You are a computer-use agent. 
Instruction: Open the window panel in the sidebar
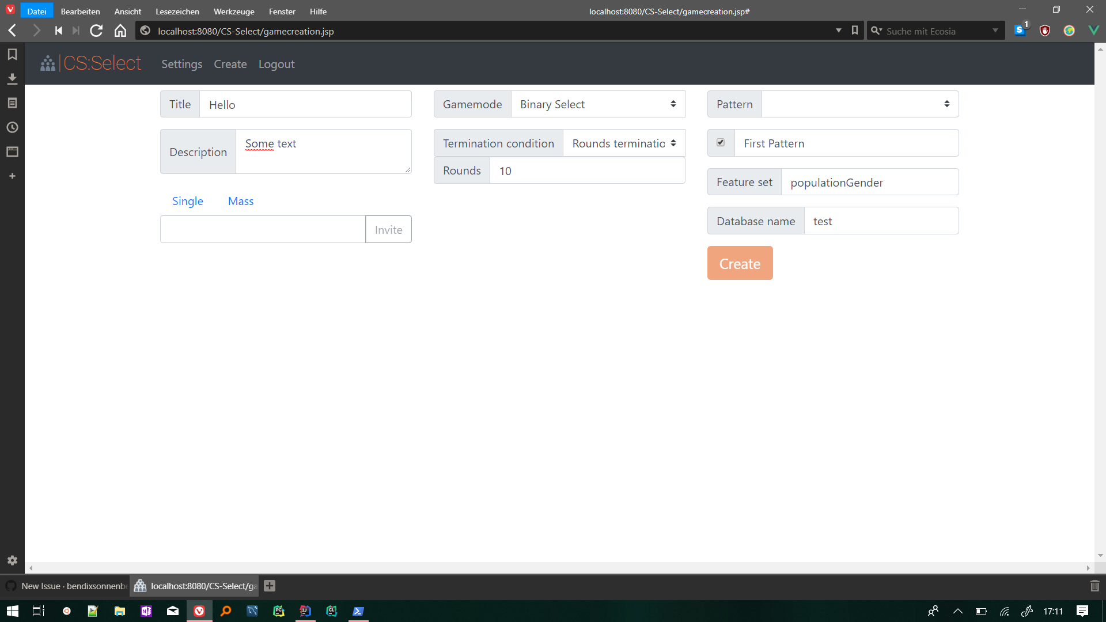click(12, 151)
